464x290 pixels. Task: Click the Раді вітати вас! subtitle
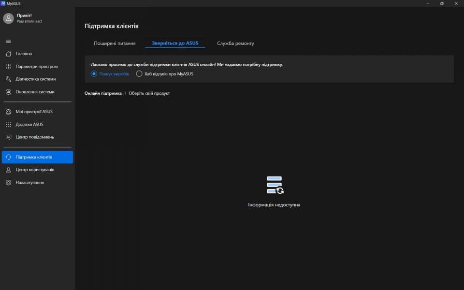tap(29, 21)
